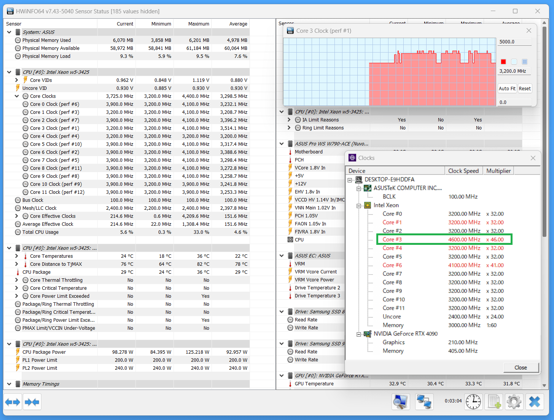
Task: Click the graph minimum value field 0.0
Action: (x=514, y=102)
